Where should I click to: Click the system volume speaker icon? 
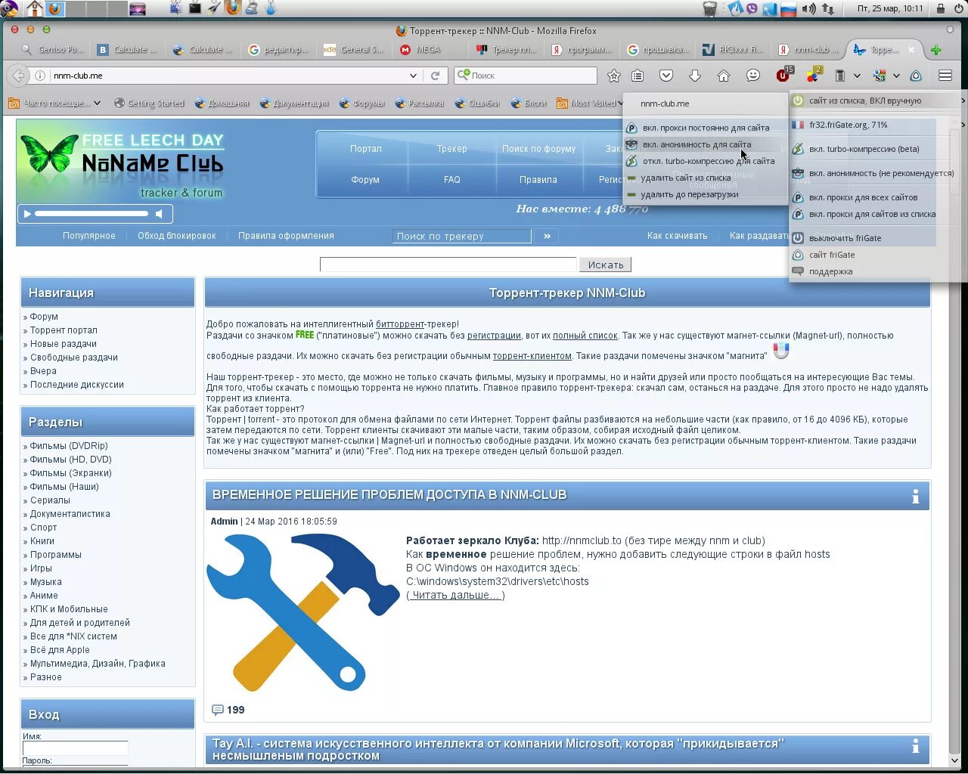click(x=808, y=9)
